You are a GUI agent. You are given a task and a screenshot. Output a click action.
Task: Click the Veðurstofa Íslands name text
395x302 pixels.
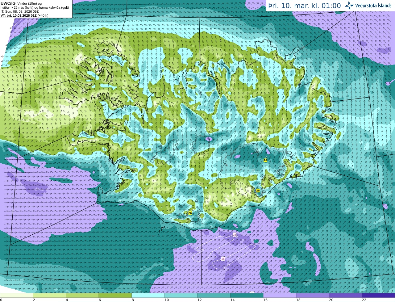(x=373, y=6)
